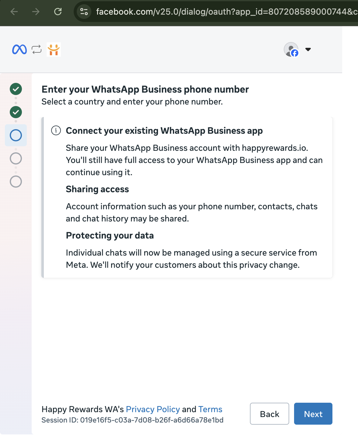The width and height of the screenshot is (358, 435).
Task: Select the current third step circle
Action: click(x=16, y=135)
